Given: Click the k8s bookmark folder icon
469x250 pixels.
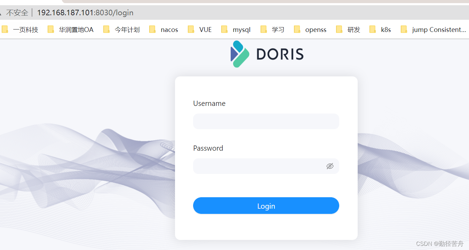Looking at the screenshot, I should (x=373, y=30).
